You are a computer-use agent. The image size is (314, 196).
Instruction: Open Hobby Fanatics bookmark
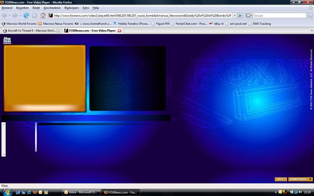pos(131,24)
